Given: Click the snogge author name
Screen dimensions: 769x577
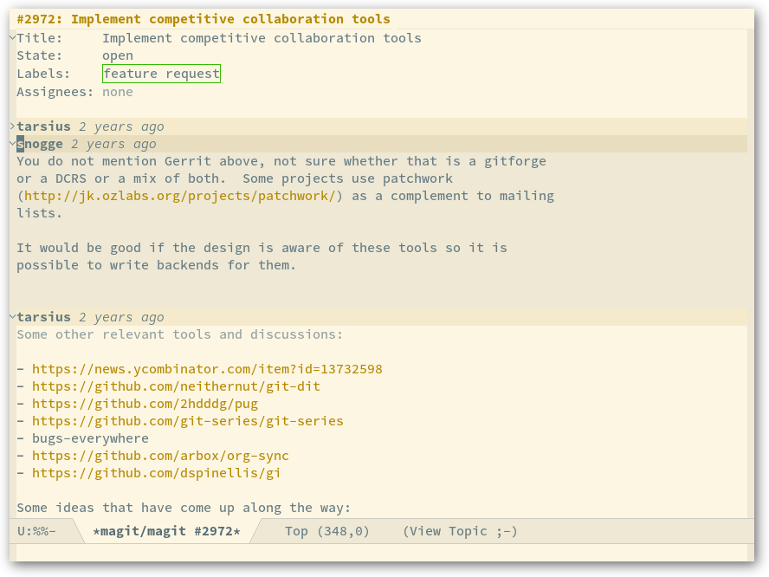Looking at the screenshot, I should (40, 144).
